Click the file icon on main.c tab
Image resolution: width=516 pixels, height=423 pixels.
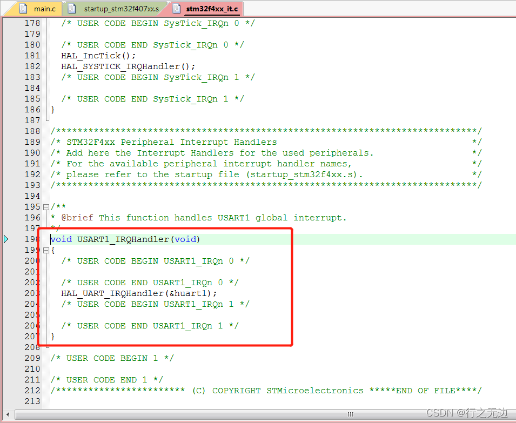(x=23, y=9)
